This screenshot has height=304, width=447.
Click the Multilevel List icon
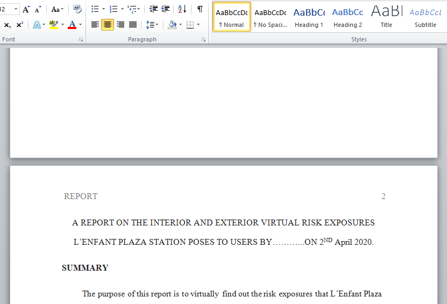(132, 9)
